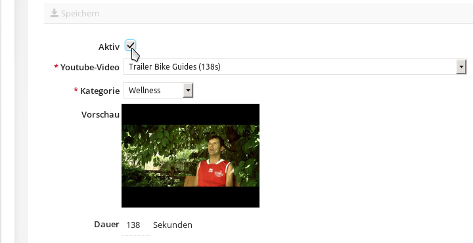Click the Aktiv label text

(x=109, y=47)
